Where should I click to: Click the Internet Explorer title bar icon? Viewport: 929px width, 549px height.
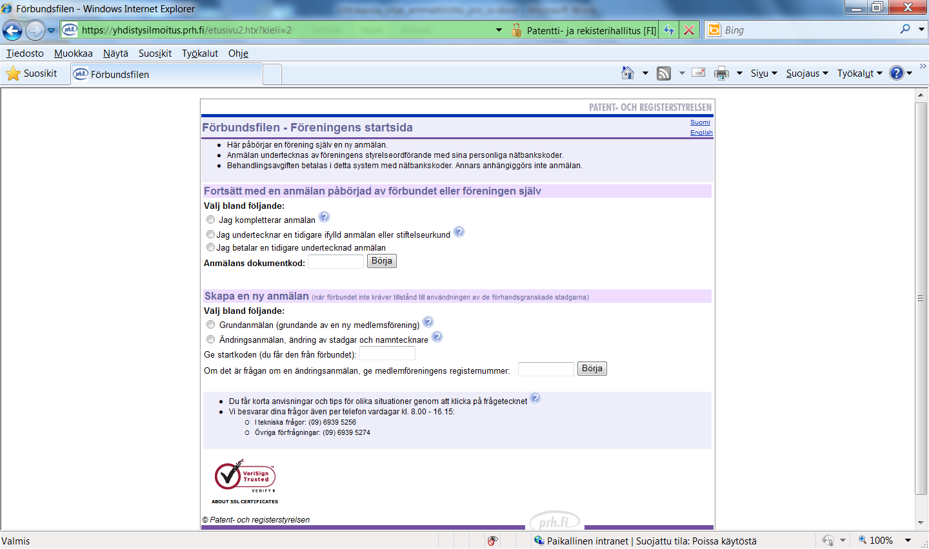click(x=7, y=8)
